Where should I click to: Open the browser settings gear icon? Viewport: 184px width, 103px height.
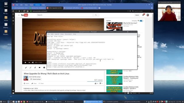click(x=13, y=90)
